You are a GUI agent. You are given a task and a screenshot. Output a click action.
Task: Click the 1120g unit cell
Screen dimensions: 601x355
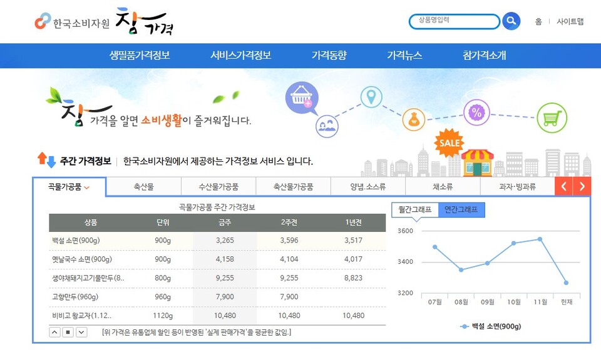pyautogui.click(x=163, y=316)
